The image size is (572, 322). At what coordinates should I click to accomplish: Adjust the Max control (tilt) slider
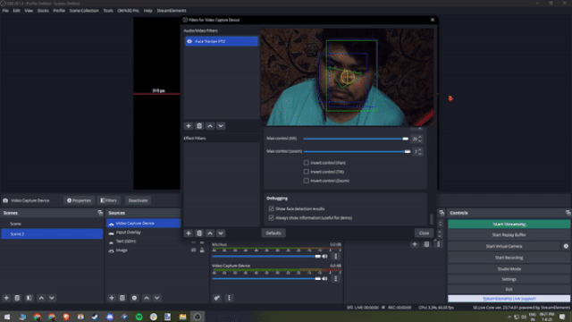[x=356, y=139]
